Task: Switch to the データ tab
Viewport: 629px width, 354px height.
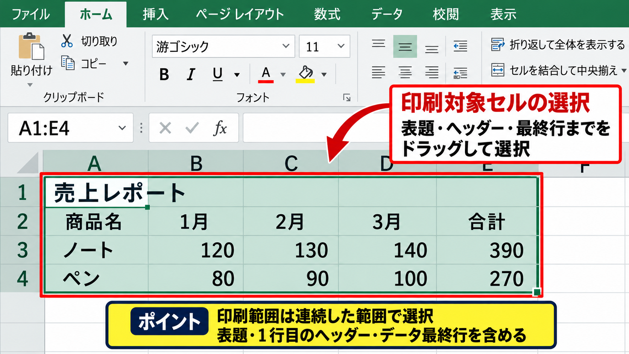Action: click(387, 14)
